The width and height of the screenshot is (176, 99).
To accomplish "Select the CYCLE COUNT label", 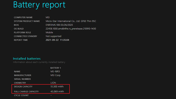I will tap(21, 95).
